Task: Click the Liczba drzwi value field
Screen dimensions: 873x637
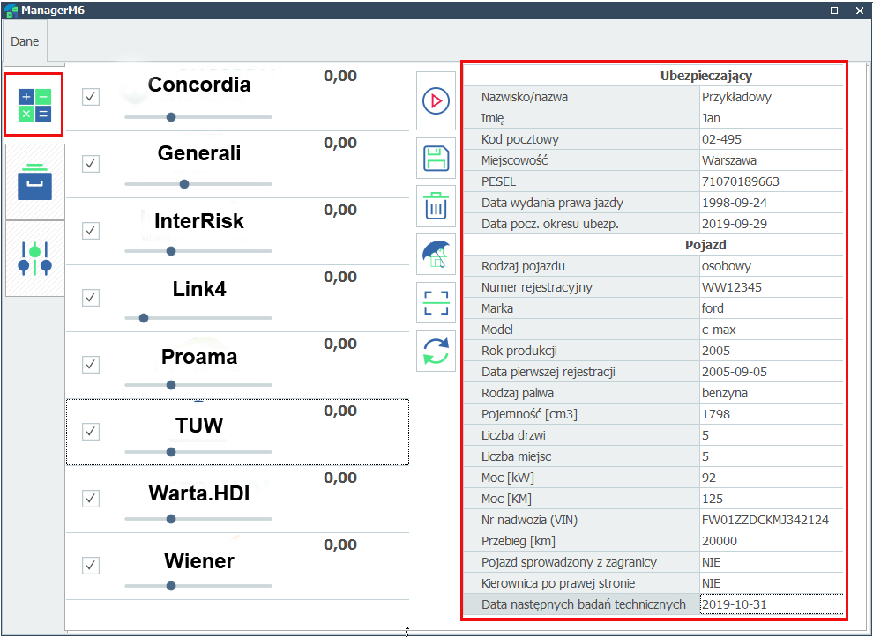Action: pyautogui.click(x=771, y=435)
